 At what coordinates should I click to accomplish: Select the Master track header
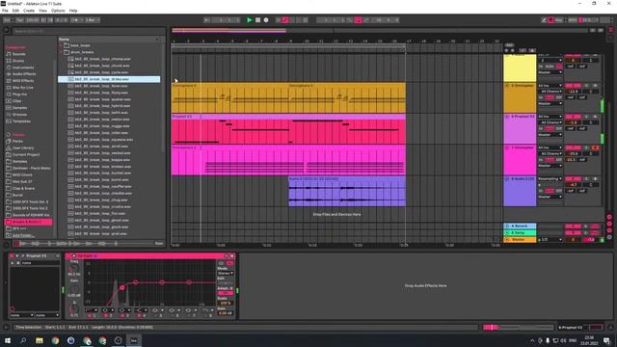[520, 239]
